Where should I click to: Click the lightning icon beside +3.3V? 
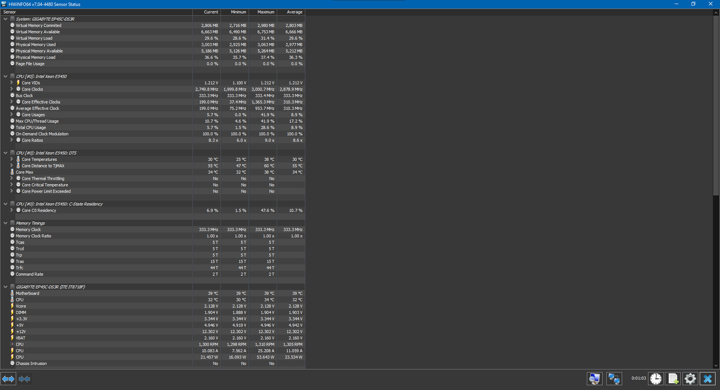12,319
